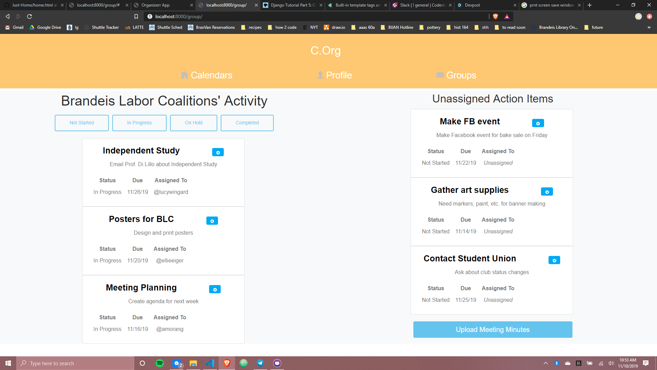Viewport: 657px width, 370px height.
Task: Bookmark this page with bookmark icon
Action: 136,16
